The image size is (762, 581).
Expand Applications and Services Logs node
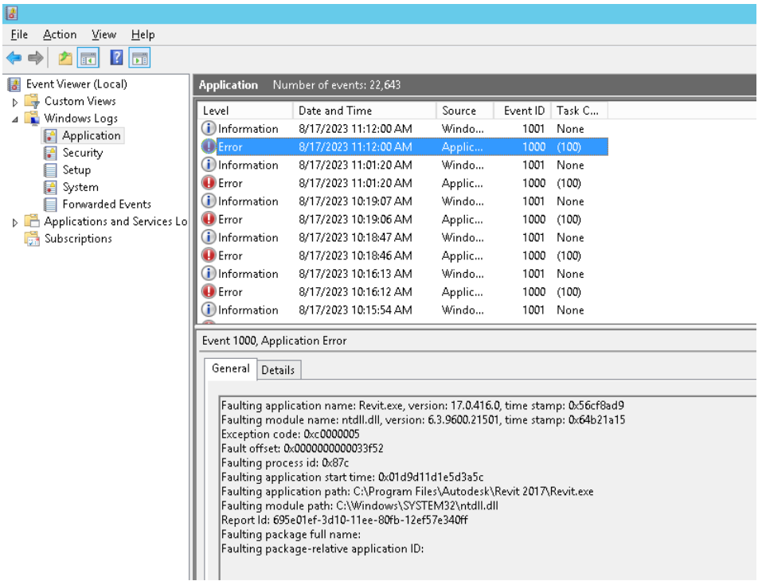click(14, 223)
